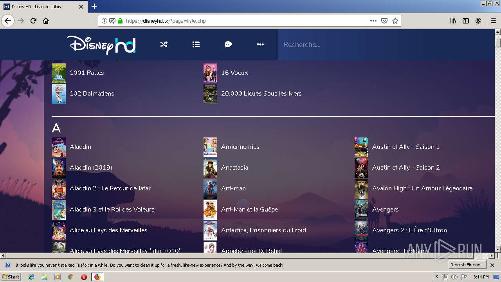Click the taskbar volume icon
This screenshot has width=501, height=282.
click(x=454, y=277)
